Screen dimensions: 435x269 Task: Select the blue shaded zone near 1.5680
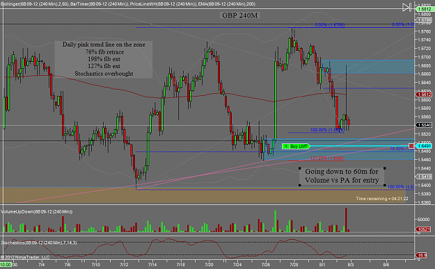tap(368, 67)
